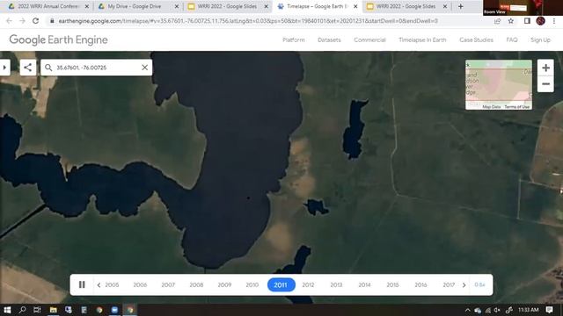Jump to year 2014 on timeline
This screenshot has width=563, height=316.
pyautogui.click(x=364, y=284)
